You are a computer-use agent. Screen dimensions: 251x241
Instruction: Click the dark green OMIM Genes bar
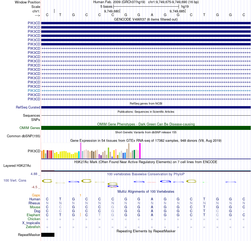(x=146, y=128)
